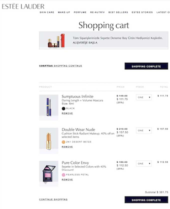Select the Black color swatch

[63, 108]
